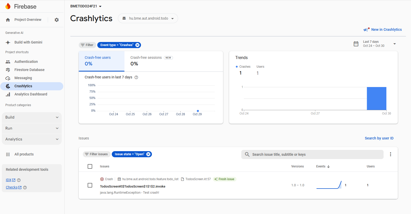Click the Firestore Database icon
Image resolution: width=411 pixels, height=214 pixels.
click(x=8, y=70)
